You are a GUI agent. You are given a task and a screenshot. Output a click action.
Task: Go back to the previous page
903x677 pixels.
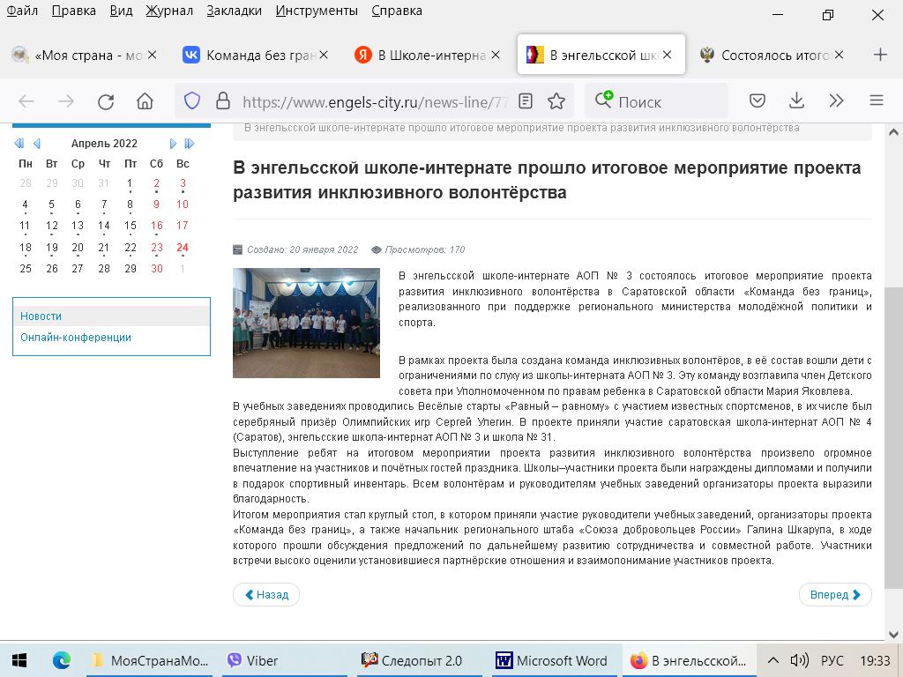(26, 102)
